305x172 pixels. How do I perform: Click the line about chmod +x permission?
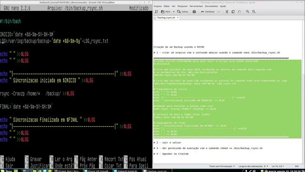click(x=208, y=148)
